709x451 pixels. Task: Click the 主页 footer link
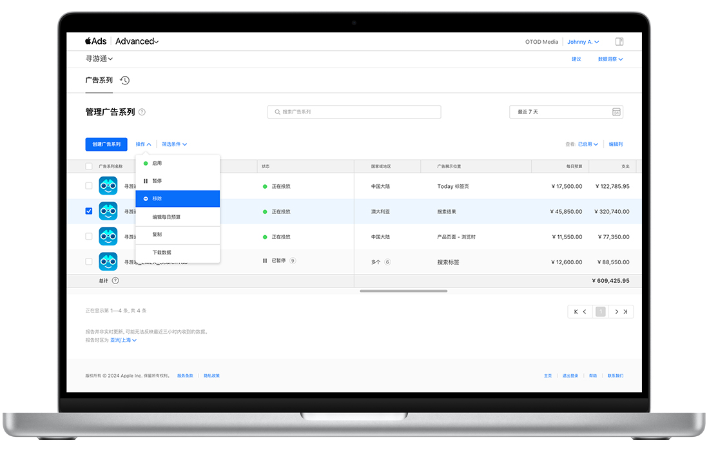tap(548, 376)
